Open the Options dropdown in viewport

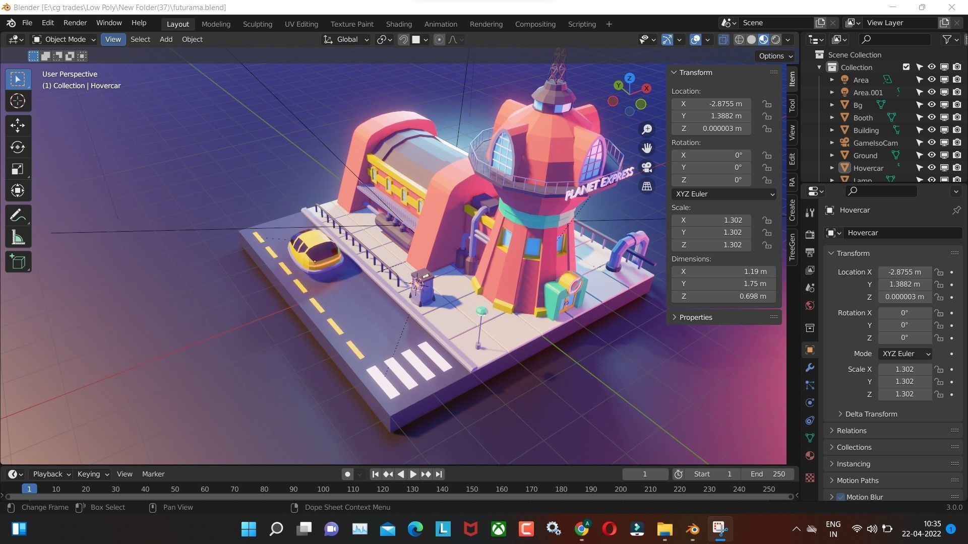(775, 56)
